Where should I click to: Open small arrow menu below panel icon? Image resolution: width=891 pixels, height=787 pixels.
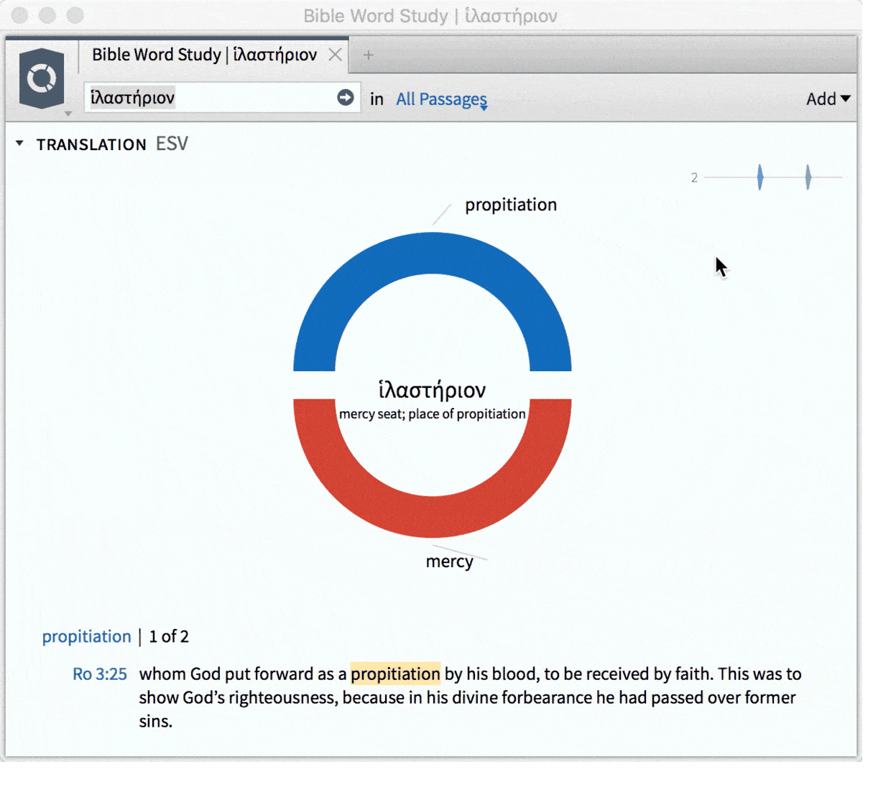pyautogui.click(x=68, y=113)
